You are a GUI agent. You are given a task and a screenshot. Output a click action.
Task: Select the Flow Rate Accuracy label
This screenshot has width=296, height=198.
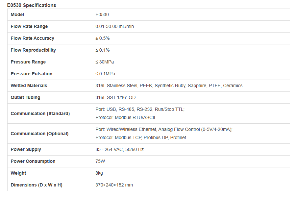(x=32, y=38)
